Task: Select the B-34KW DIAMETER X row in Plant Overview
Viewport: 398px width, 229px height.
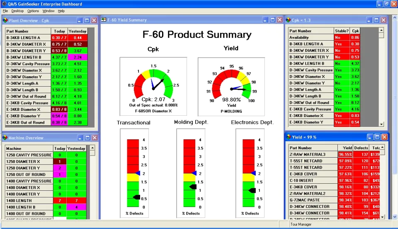Action: tap(47, 44)
